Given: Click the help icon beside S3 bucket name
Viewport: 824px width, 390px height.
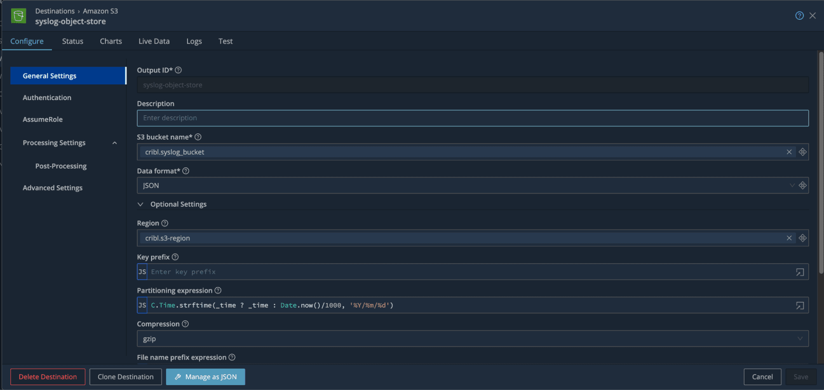Looking at the screenshot, I should [x=198, y=137].
